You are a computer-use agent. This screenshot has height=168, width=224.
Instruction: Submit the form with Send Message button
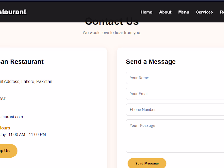[147, 163]
